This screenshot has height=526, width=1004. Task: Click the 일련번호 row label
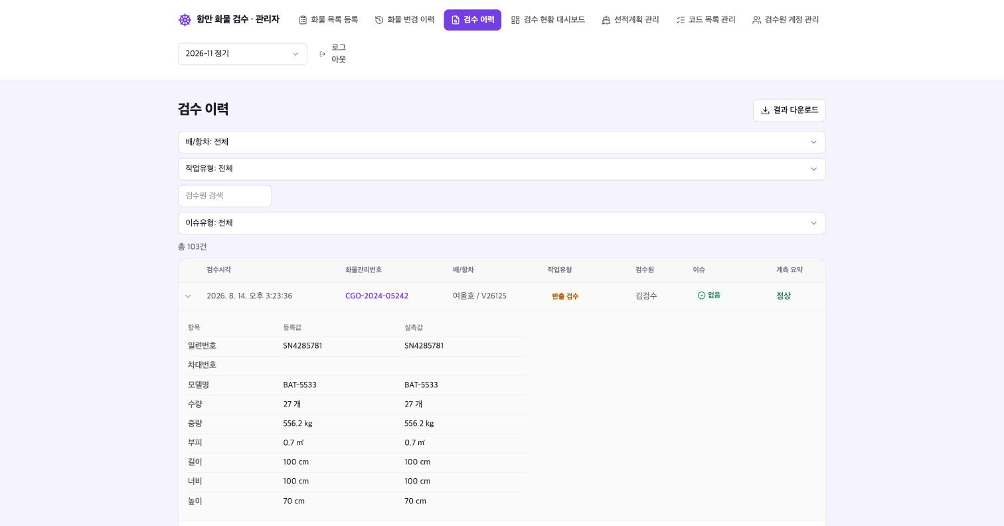(x=202, y=346)
